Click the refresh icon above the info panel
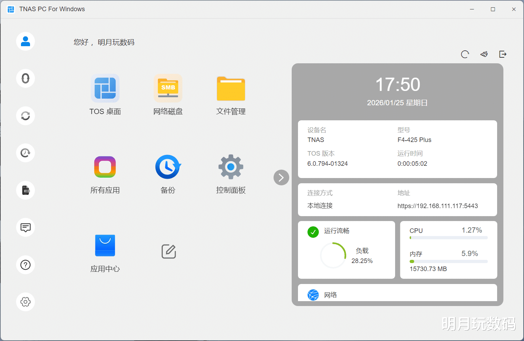The width and height of the screenshot is (524, 341). [465, 54]
